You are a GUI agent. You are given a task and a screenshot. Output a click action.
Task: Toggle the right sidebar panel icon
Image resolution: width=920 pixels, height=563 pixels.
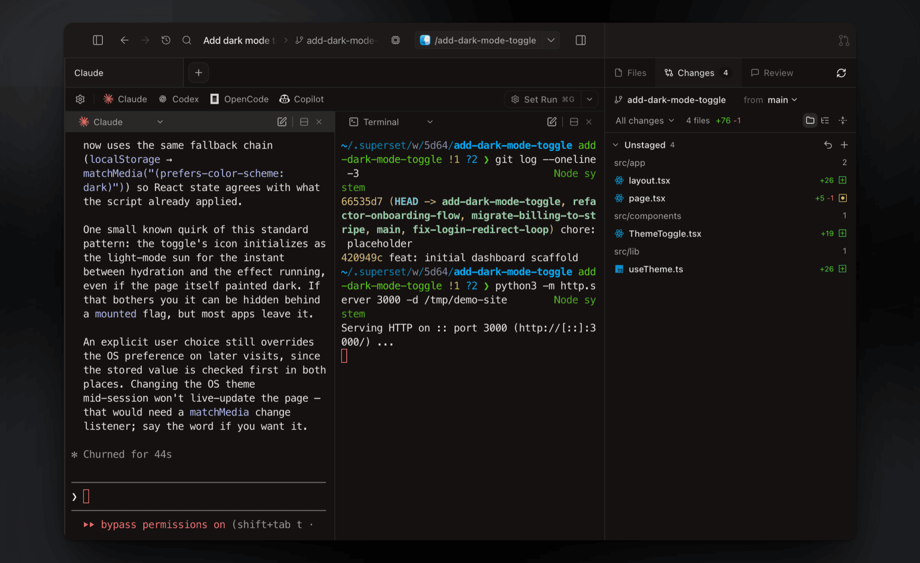point(580,40)
